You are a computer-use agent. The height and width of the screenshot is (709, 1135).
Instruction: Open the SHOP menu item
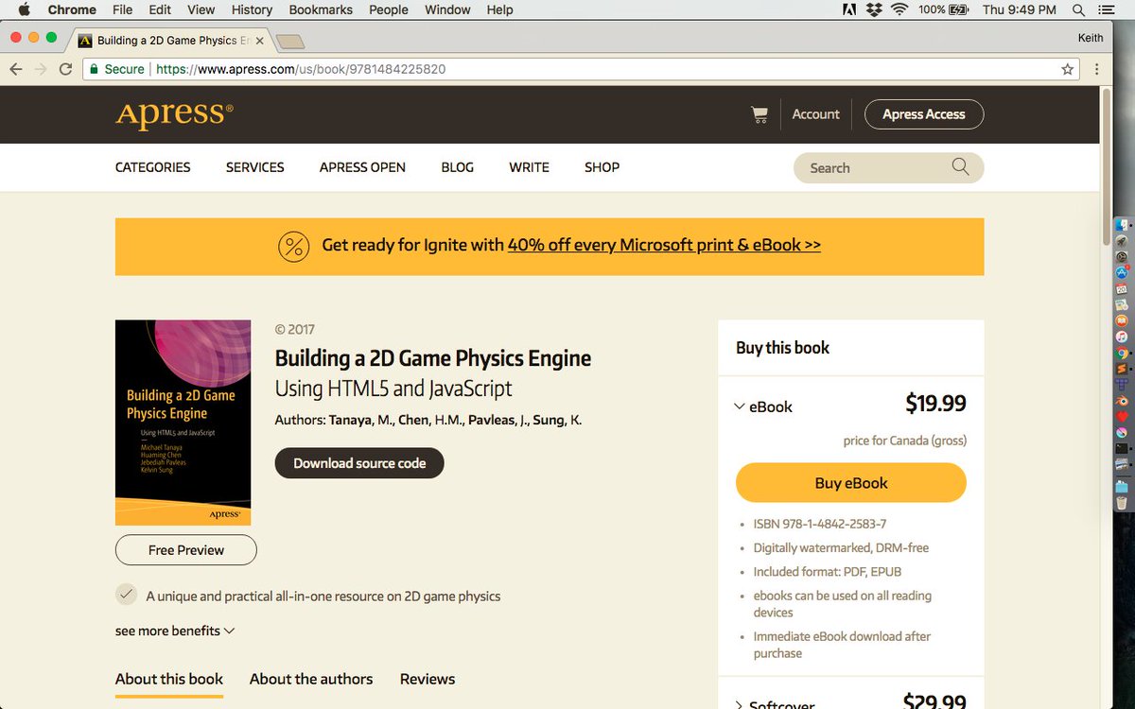pos(602,167)
